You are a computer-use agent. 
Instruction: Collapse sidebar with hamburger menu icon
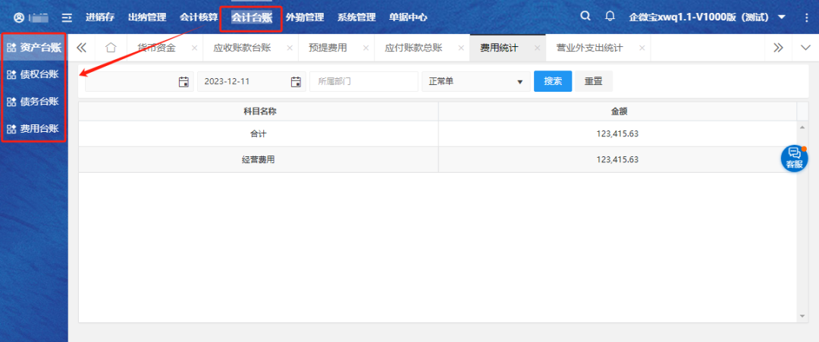(67, 17)
